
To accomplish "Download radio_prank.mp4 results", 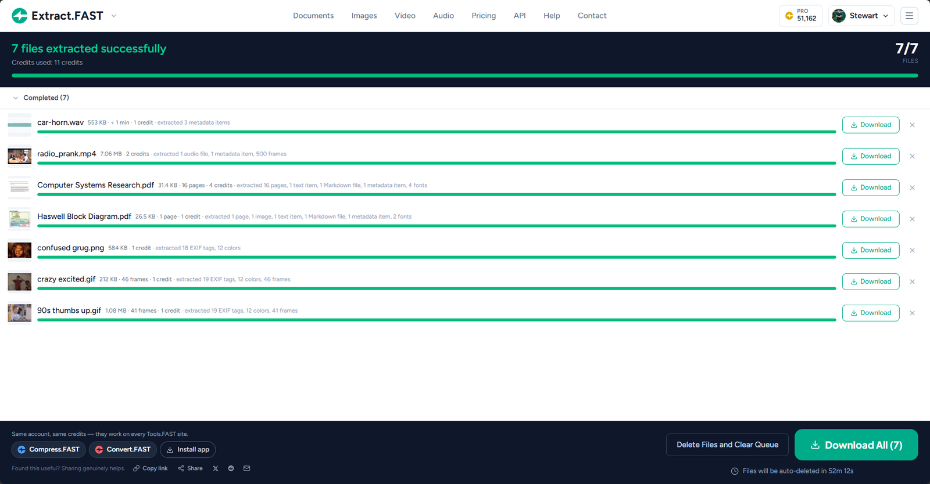I will [871, 156].
